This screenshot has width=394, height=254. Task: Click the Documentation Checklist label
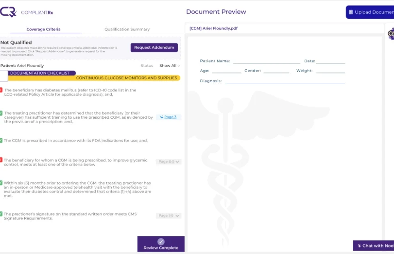[40, 73]
